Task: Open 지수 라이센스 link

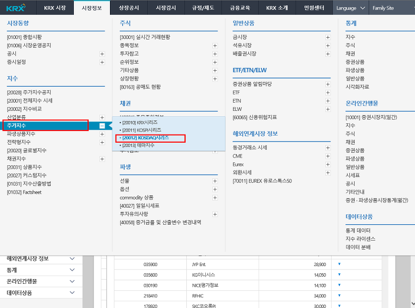Action: click(x=361, y=239)
